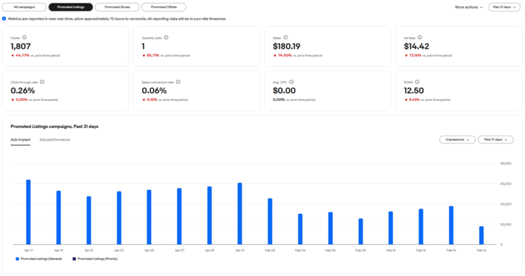
Task: Click info icon next to Clicks metric
Action: click(x=25, y=38)
